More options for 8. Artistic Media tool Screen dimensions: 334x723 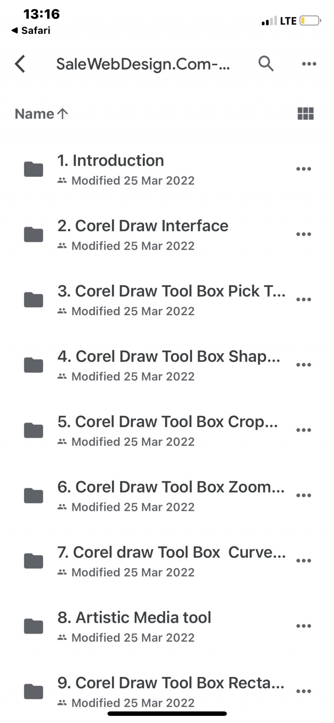click(x=304, y=626)
